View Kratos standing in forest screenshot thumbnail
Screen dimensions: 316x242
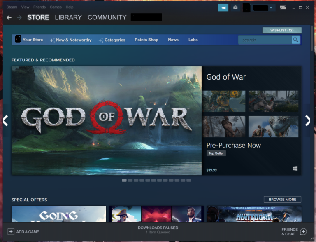pos(224,127)
